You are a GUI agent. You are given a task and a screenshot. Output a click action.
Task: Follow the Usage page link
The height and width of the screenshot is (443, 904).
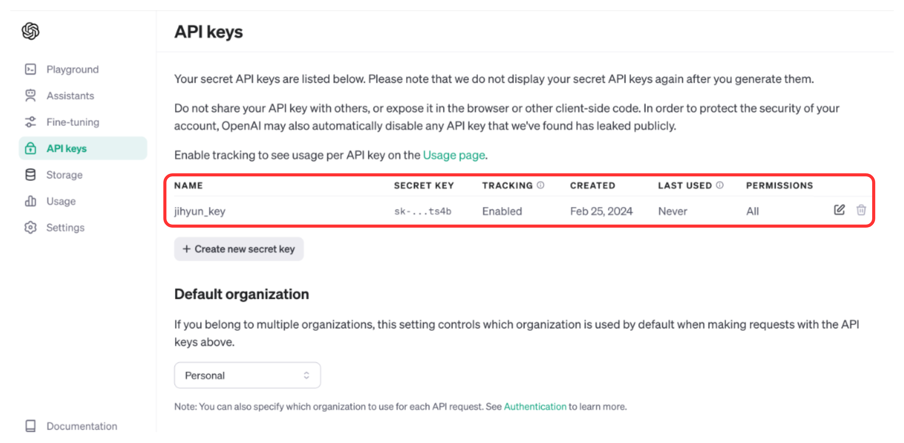click(x=454, y=155)
